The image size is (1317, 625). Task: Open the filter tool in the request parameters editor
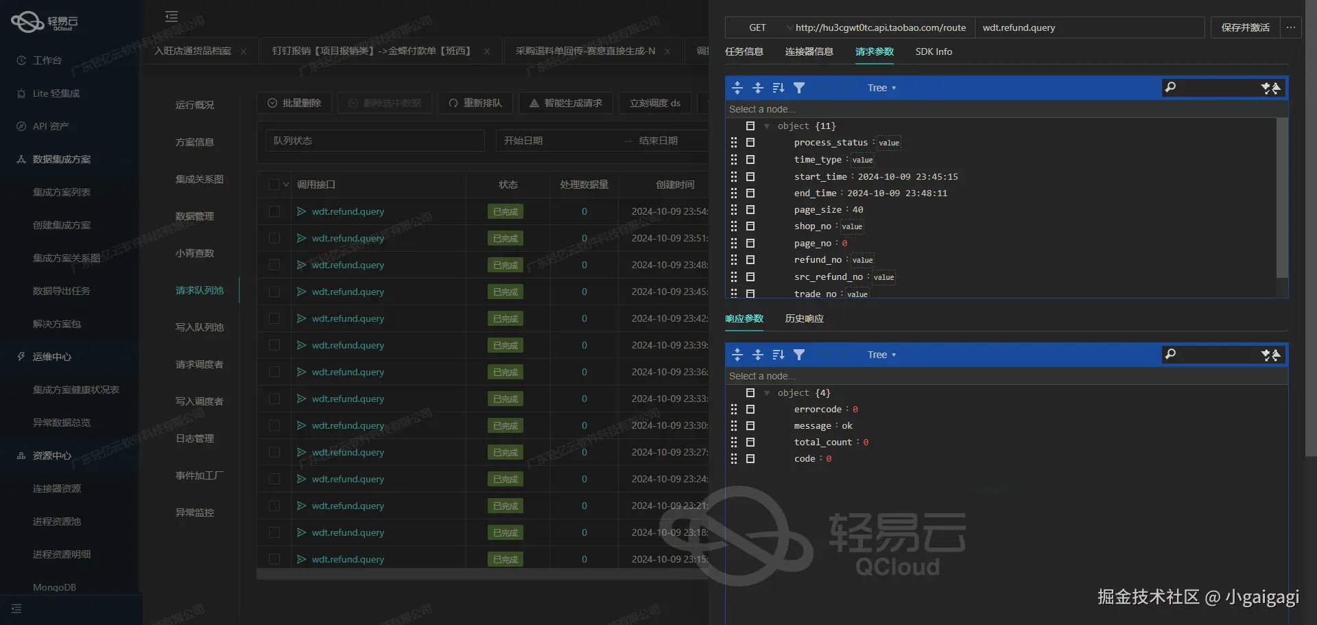click(799, 88)
